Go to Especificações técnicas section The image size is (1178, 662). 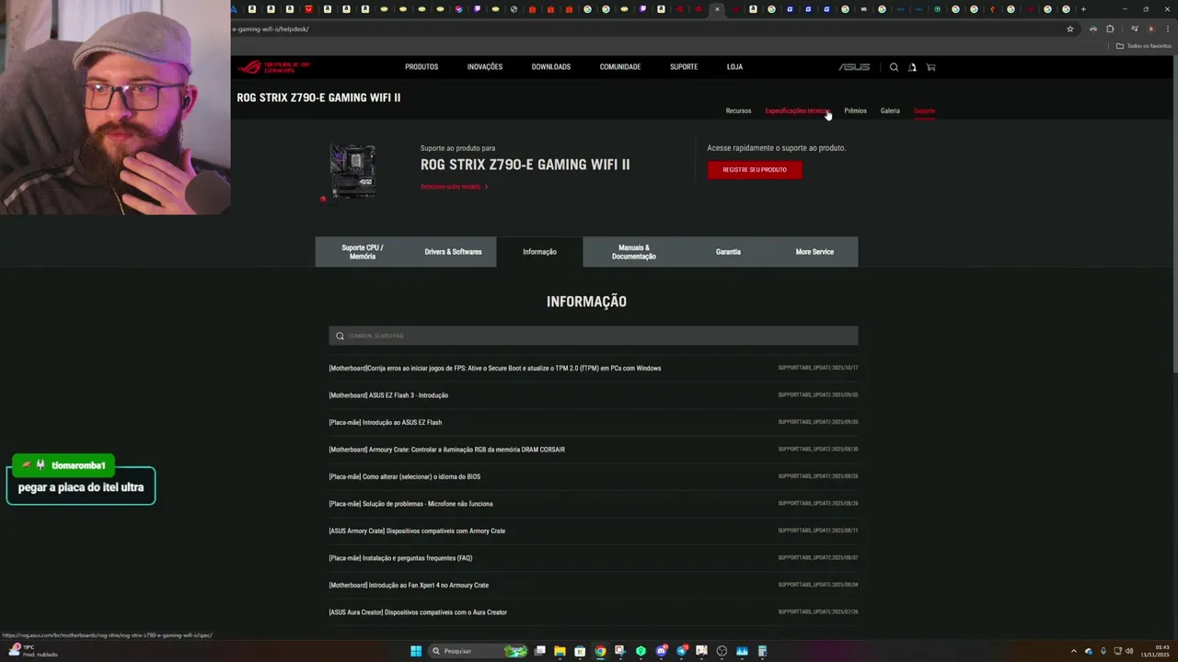click(797, 111)
